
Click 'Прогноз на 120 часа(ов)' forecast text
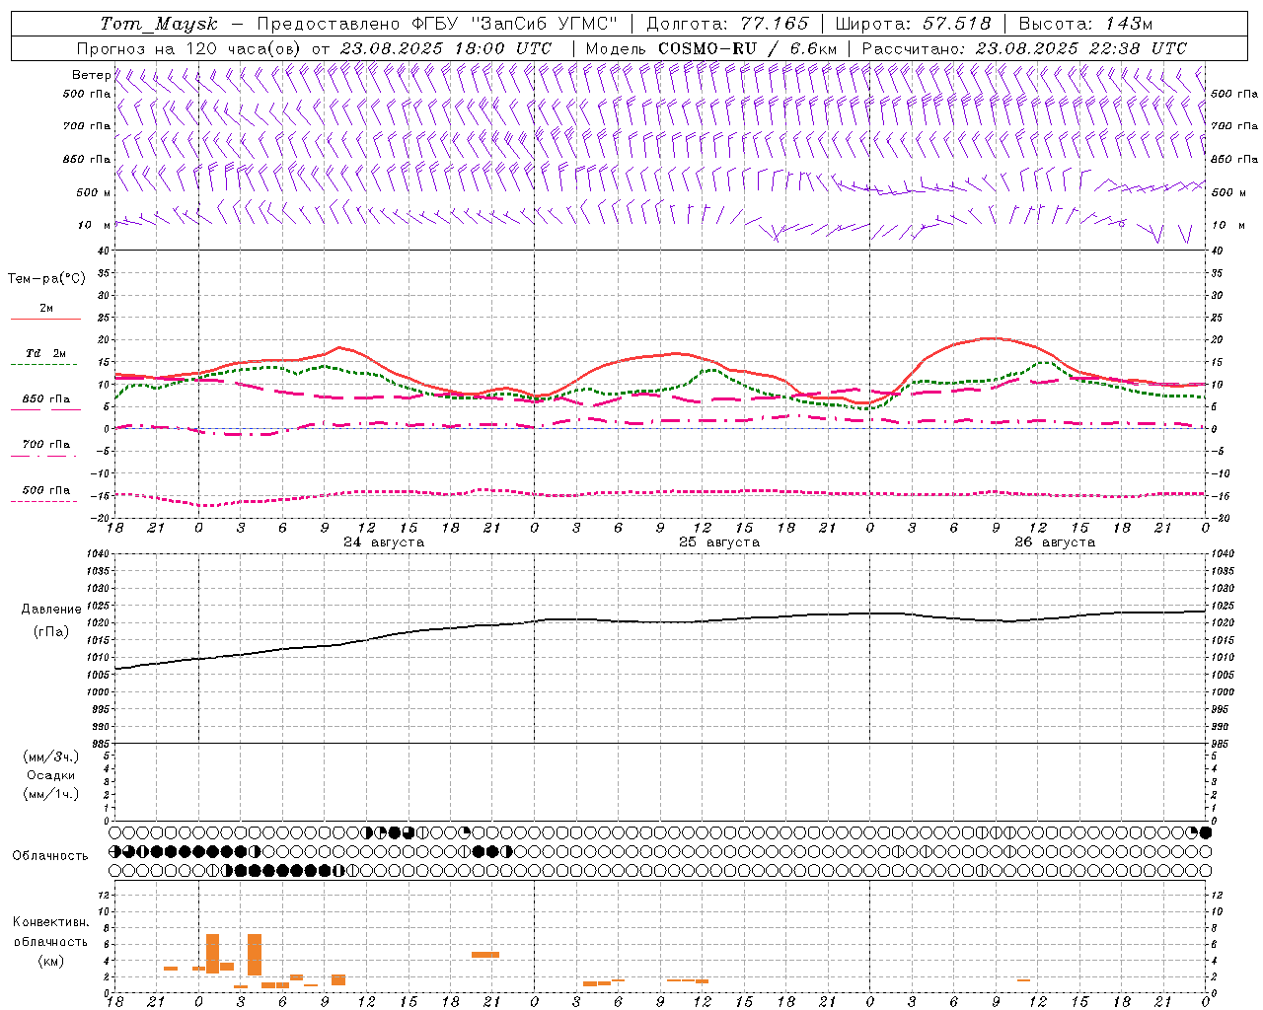tap(189, 48)
